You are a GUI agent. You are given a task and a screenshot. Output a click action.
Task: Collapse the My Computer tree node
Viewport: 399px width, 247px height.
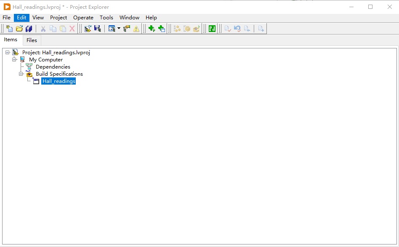(x=14, y=59)
